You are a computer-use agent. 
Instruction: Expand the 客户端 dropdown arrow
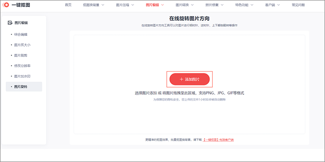pyautogui.click(x=278, y=5)
